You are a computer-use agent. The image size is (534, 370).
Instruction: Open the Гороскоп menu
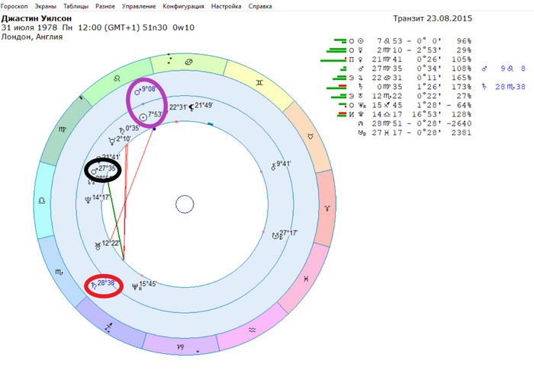pos(14,6)
